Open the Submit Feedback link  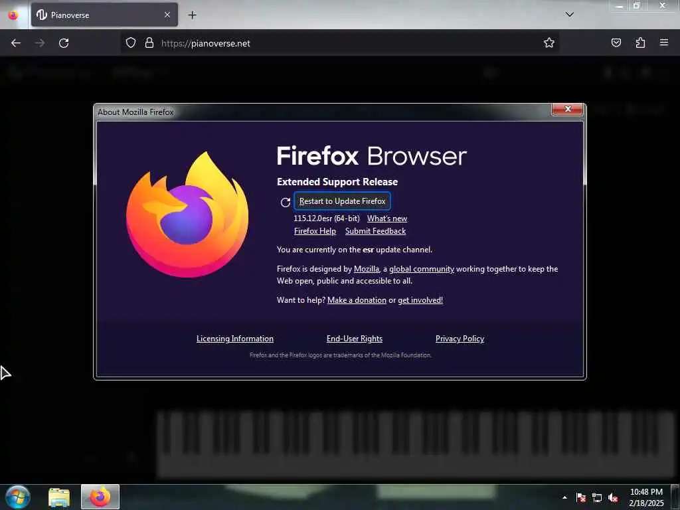pyautogui.click(x=376, y=231)
